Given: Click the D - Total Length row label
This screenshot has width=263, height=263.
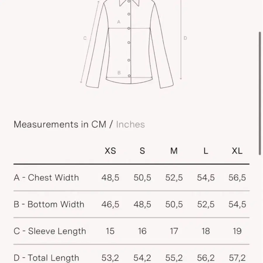Looking at the screenshot, I should click(46, 258).
